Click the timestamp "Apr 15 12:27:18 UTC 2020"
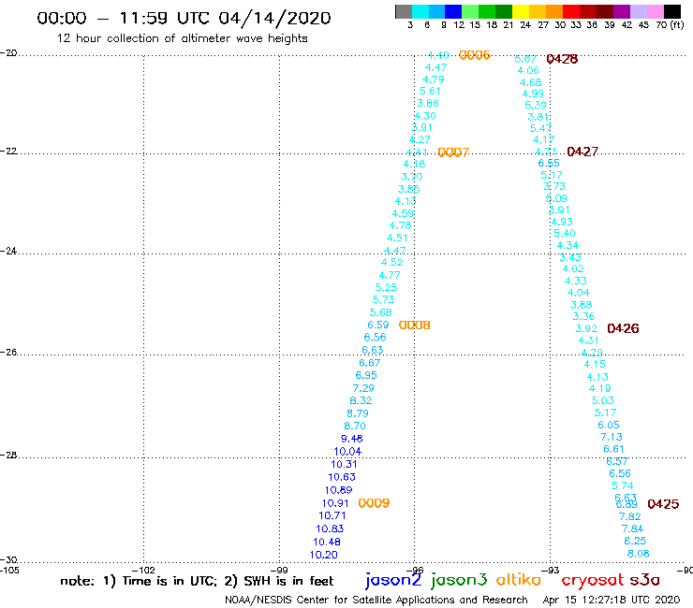This screenshot has width=693, height=608. [x=612, y=601]
